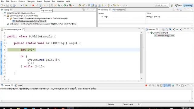Image resolution: width=194 pixels, height=109 pixels.
Task: Click the Skip All Breakpoints icon
Action: pos(22,5)
